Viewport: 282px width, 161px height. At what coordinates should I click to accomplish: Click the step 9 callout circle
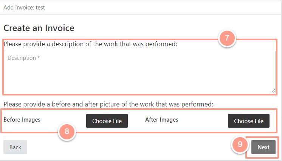(240, 144)
